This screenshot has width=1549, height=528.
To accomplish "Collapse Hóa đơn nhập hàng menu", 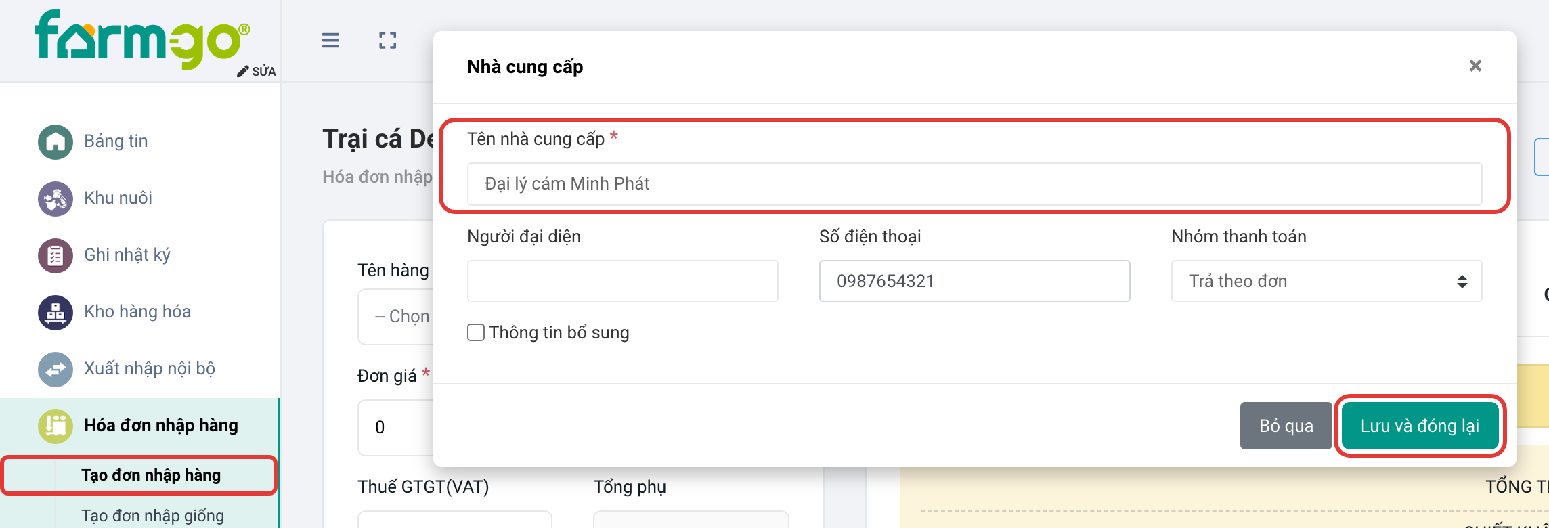I will click(x=161, y=425).
